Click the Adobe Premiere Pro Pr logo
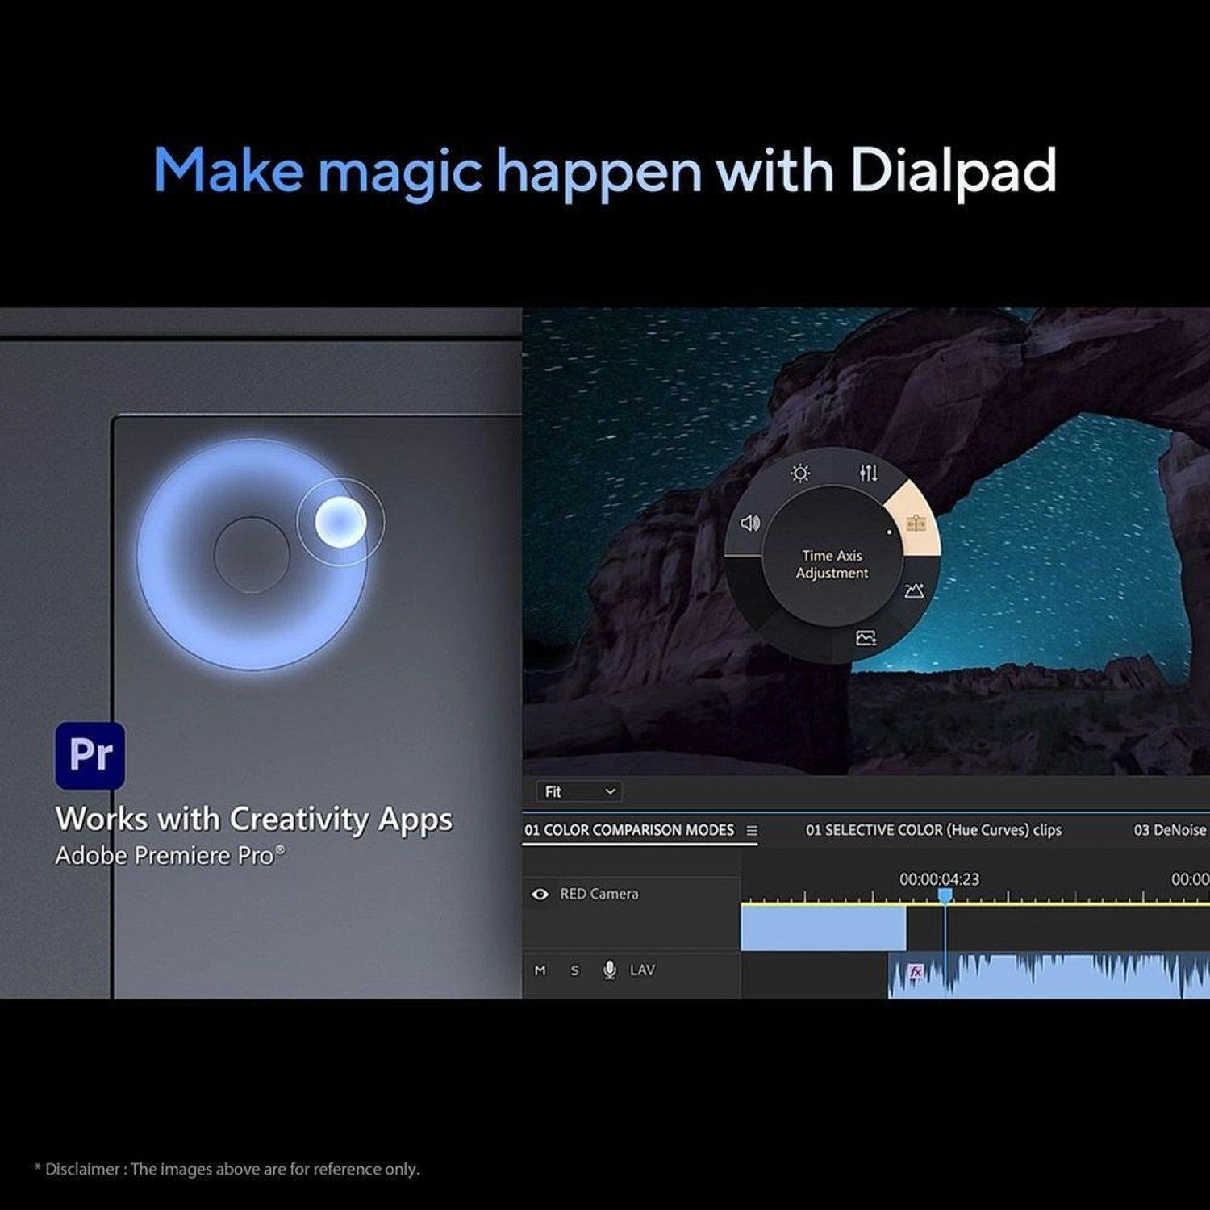 (90, 755)
